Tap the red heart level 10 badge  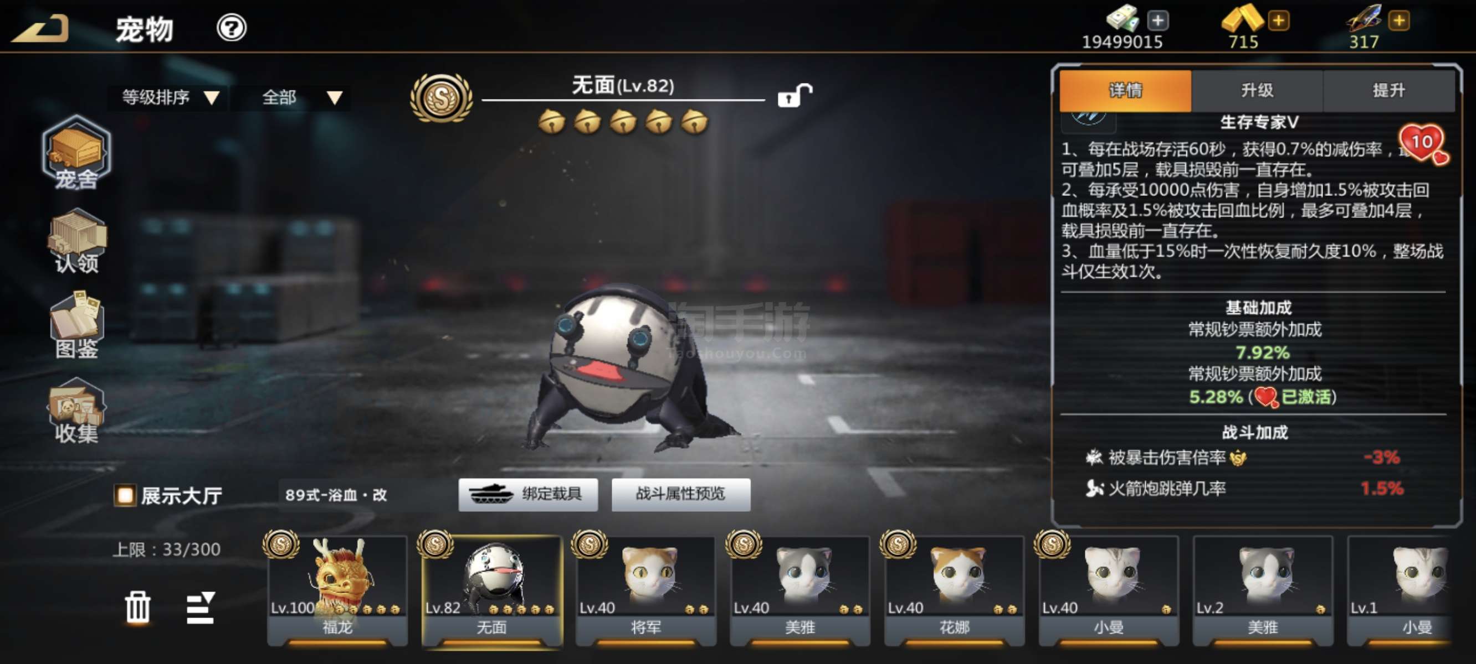[x=1423, y=144]
